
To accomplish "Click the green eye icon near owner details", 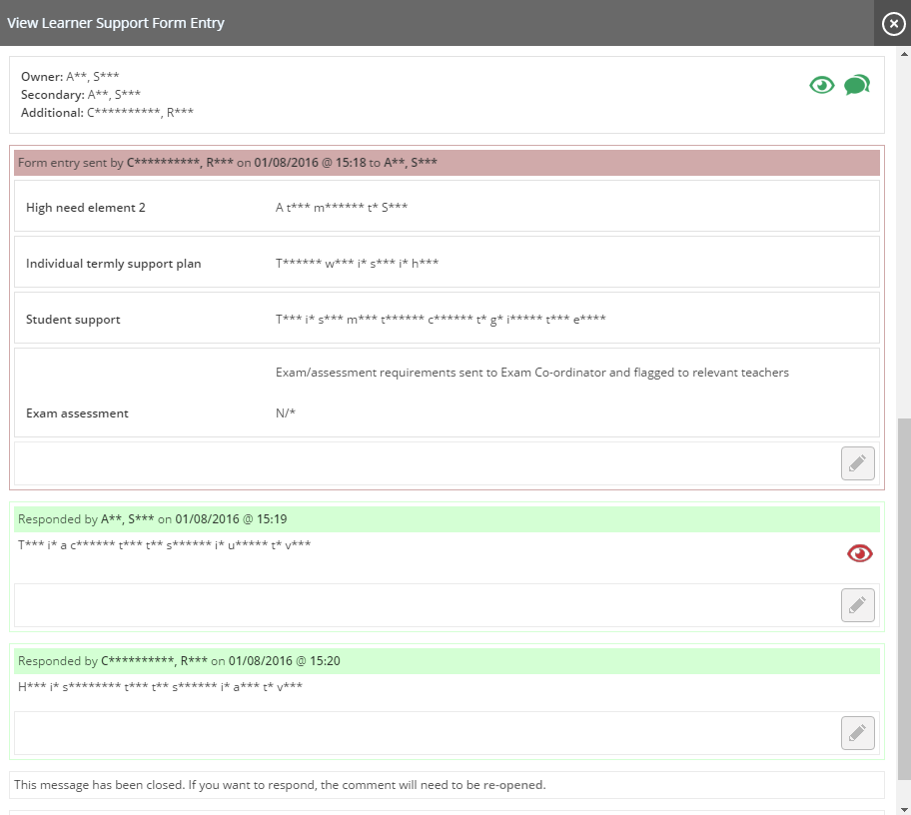I will coord(821,86).
